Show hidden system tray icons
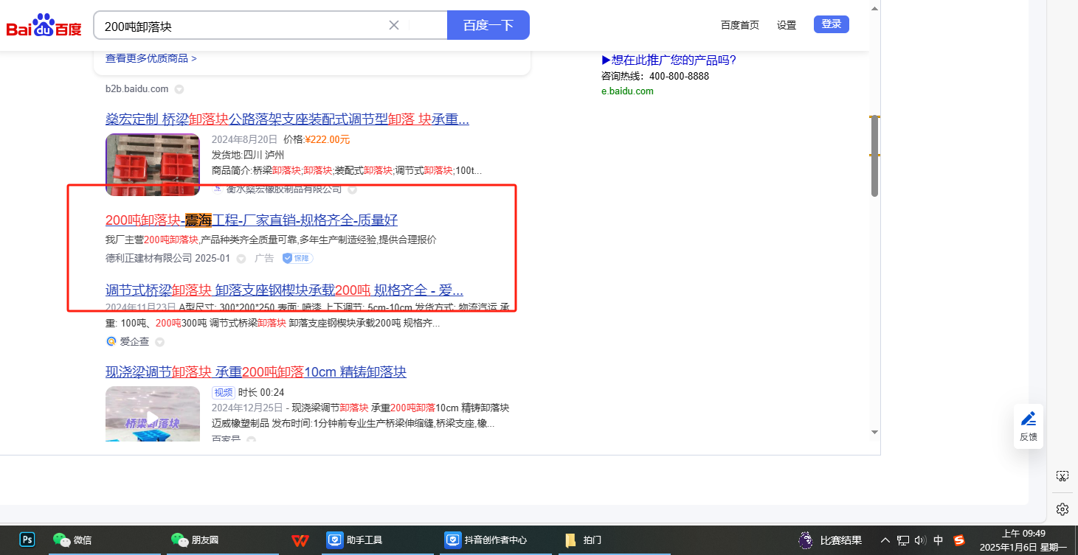The image size is (1078, 555). click(x=885, y=540)
